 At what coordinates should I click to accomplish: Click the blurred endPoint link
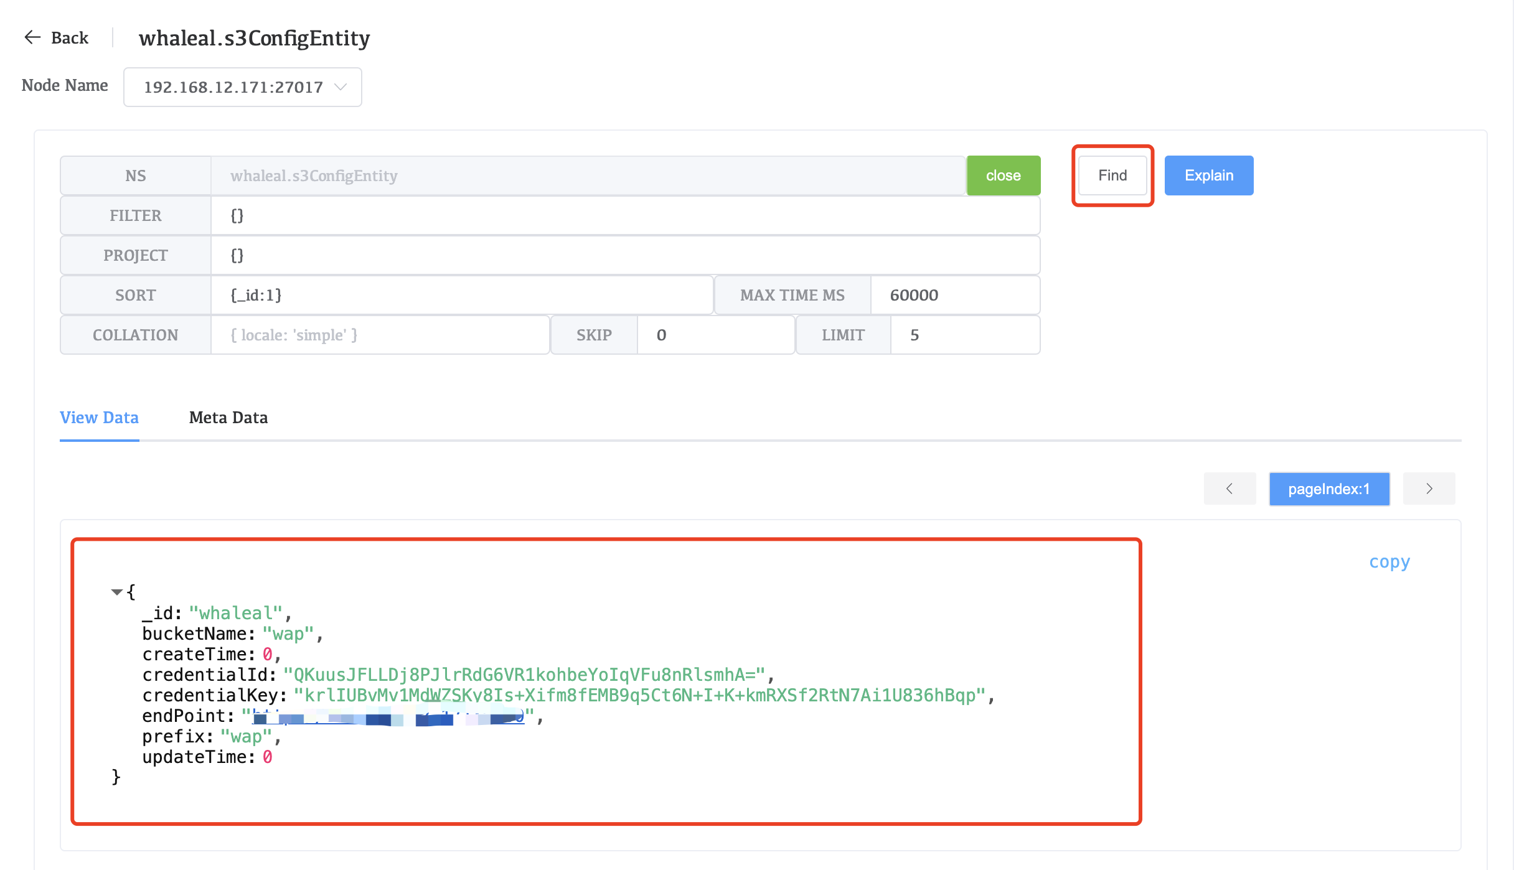[x=388, y=716]
